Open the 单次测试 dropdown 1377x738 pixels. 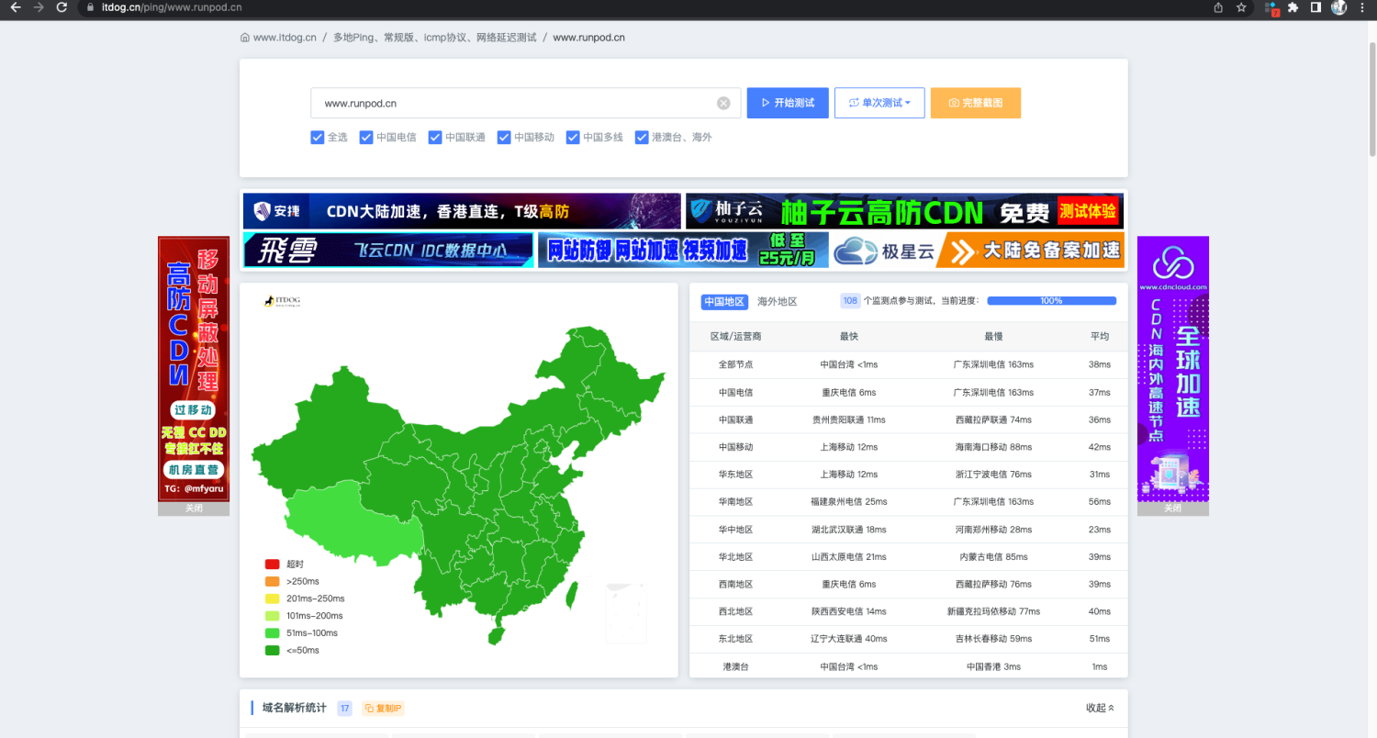tap(879, 103)
